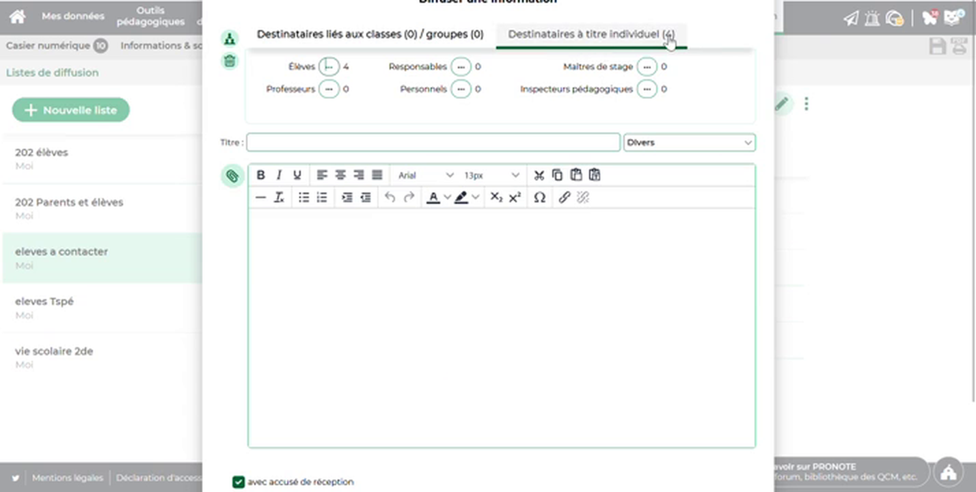Viewport: 976px width, 492px height.
Task: Click the pencil edit icon on the right
Action: 781,104
